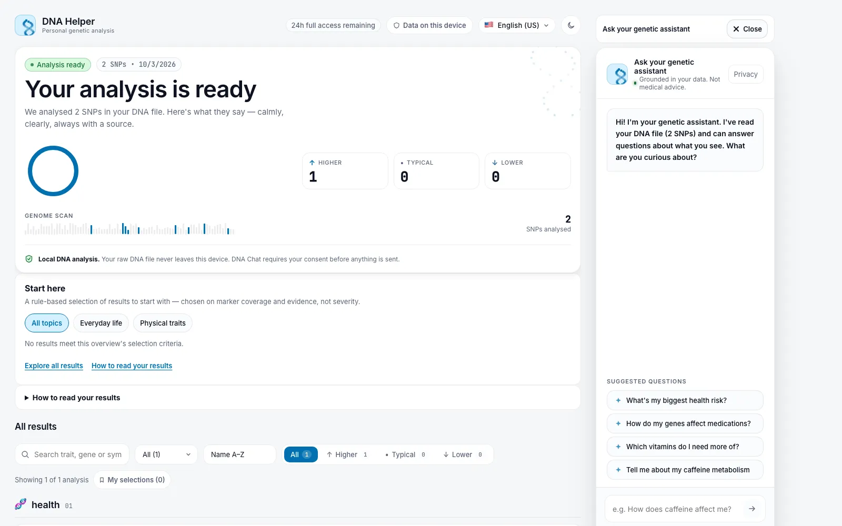
Task: Open the All (1) category dropdown
Action: (166, 454)
